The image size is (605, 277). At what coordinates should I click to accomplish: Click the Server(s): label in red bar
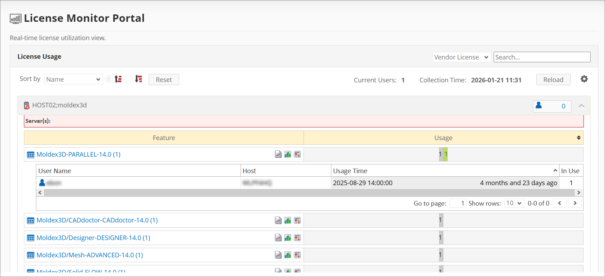click(x=38, y=121)
